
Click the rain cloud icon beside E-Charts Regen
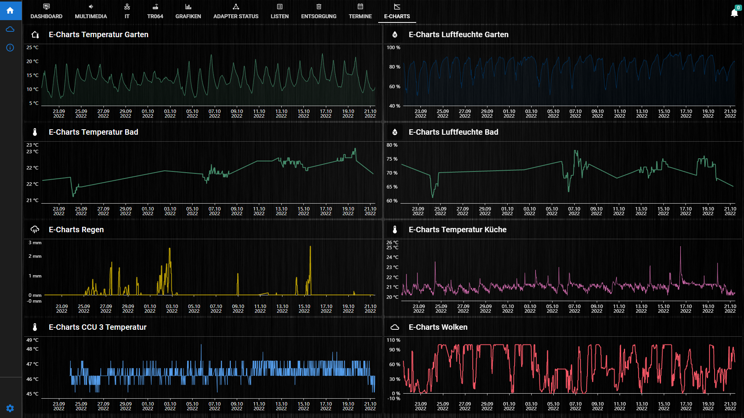pos(35,230)
